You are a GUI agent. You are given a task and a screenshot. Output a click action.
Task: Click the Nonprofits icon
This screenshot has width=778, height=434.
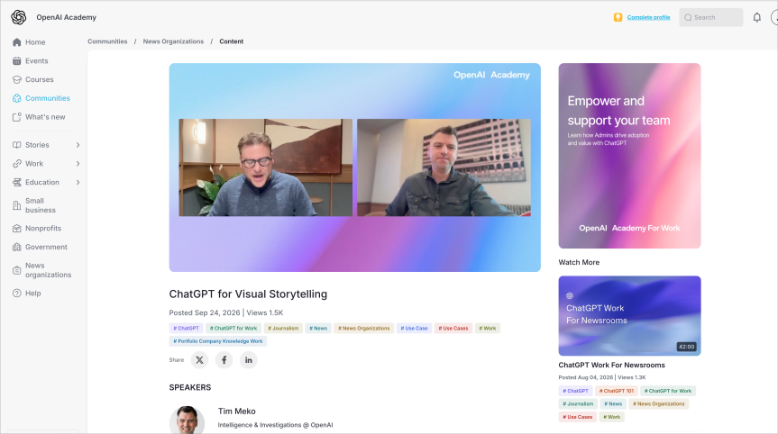[x=17, y=229]
